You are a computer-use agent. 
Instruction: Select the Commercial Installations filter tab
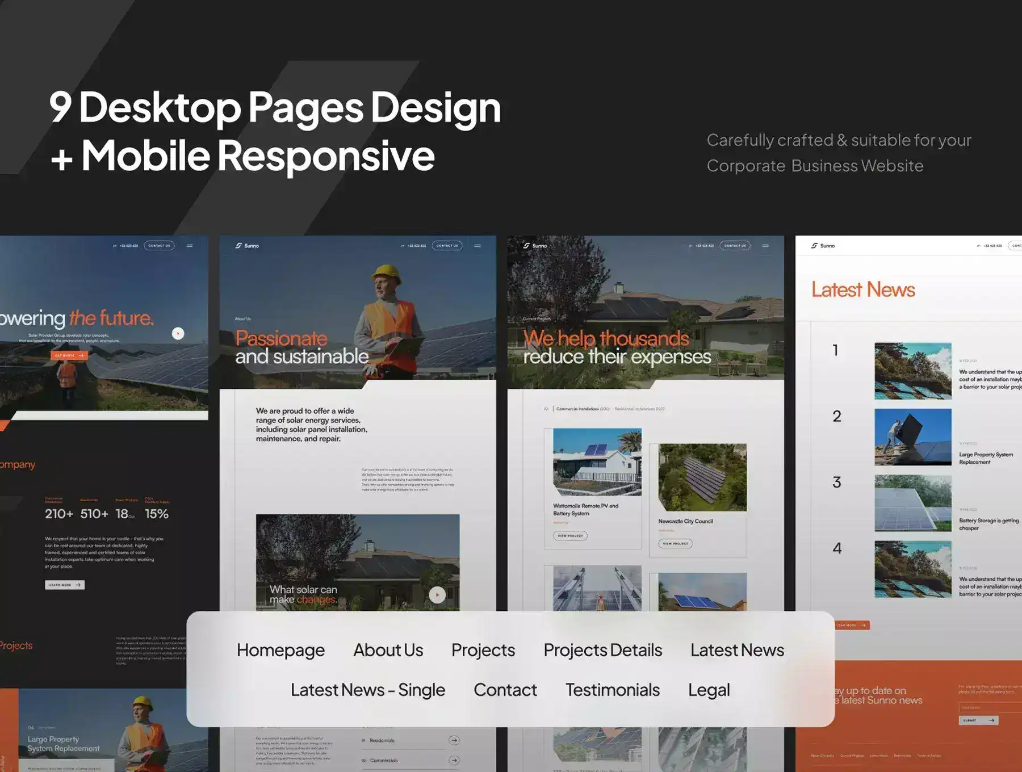583,409
